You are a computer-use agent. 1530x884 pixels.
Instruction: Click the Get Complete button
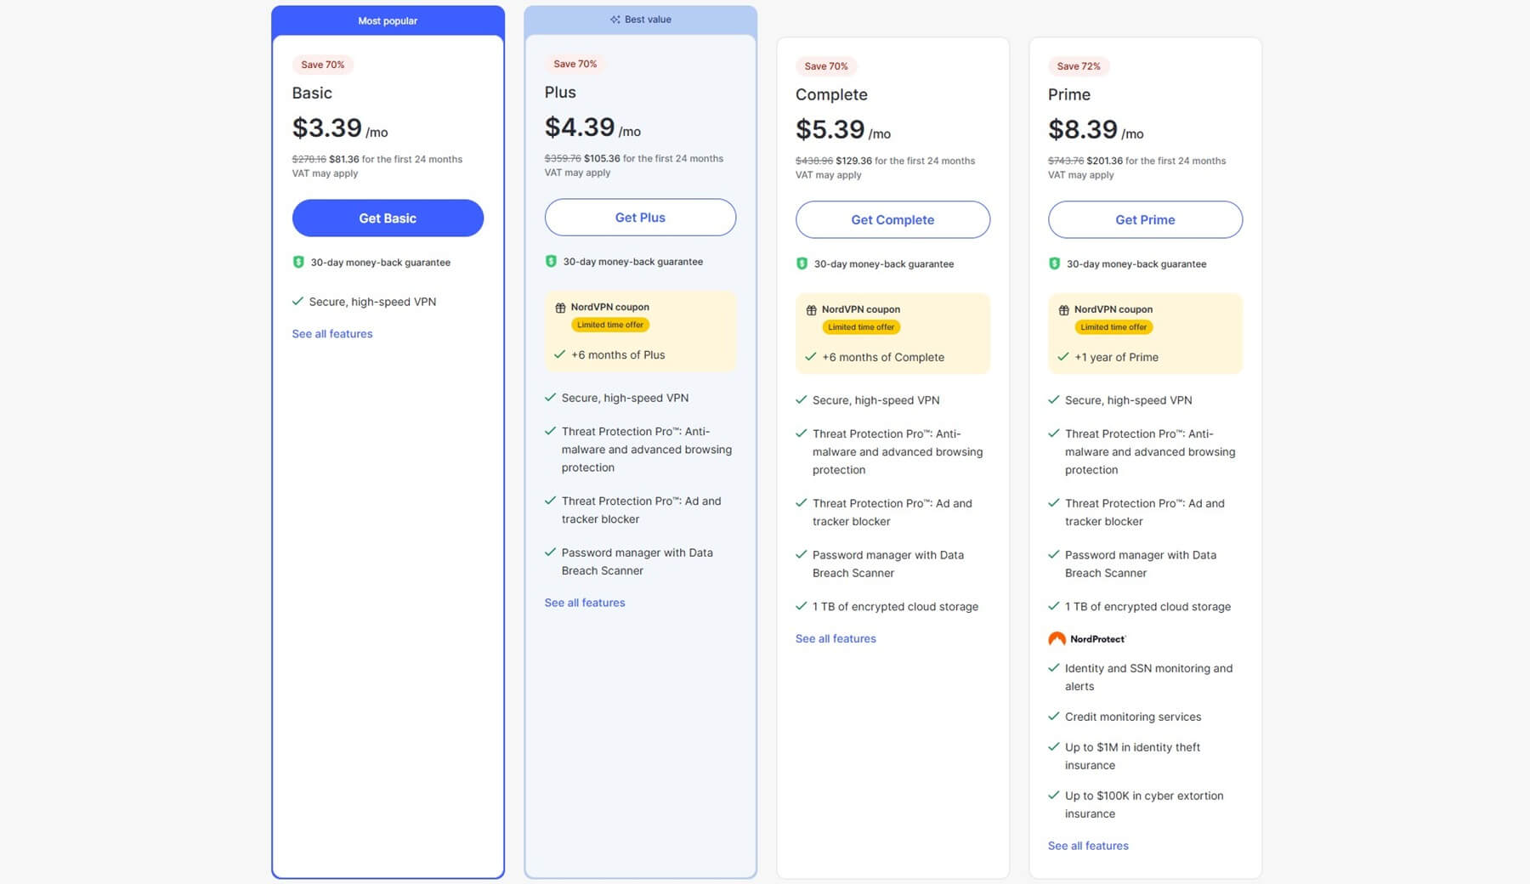[x=892, y=219]
